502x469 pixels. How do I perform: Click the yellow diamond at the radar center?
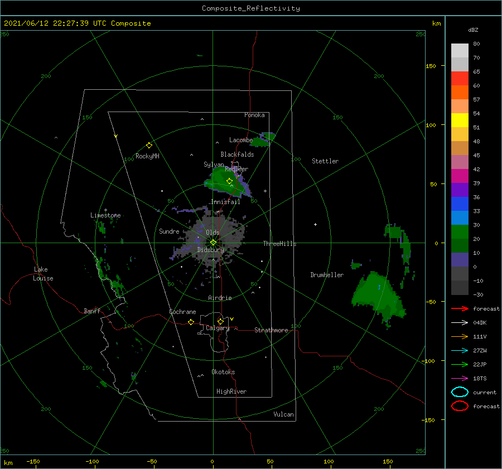[x=213, y=243]
